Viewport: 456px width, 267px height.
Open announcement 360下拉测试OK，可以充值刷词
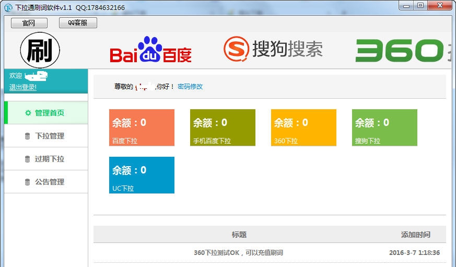tap(239, 252)
